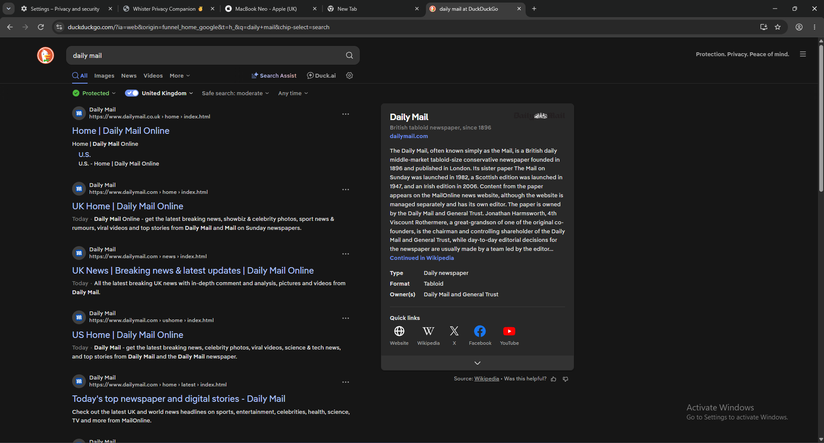Give thumbs down to knowledge panel
This screenshot has height=443, width=824.
566,379
